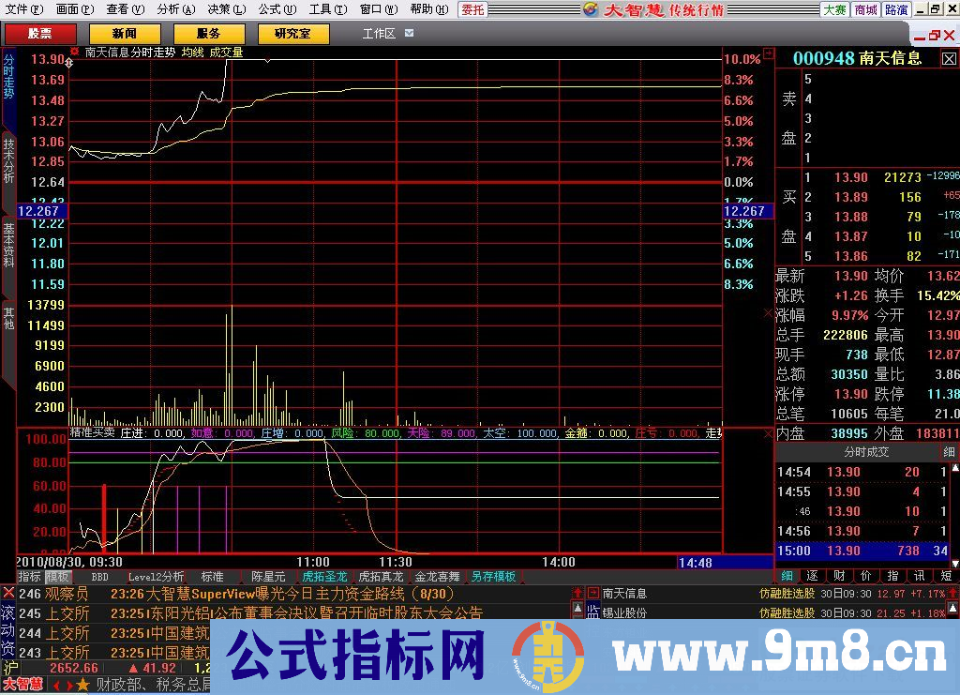Switch to the 技术分析 side tab
Screen dimensions: 960x695
8,161
